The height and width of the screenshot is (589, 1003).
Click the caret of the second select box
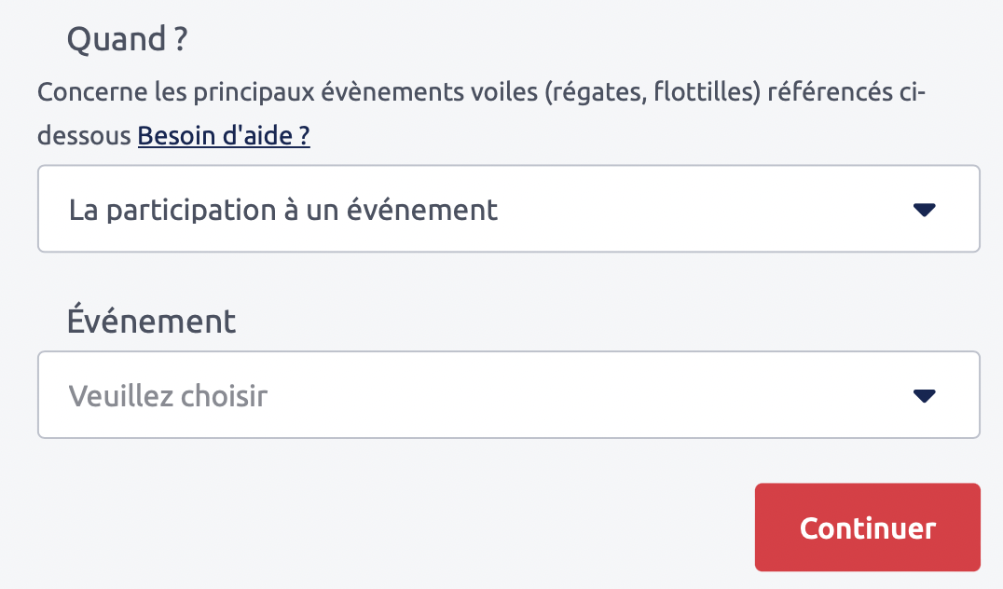(924, 396)
